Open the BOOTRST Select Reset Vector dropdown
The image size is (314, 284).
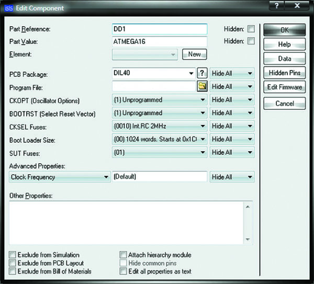pos(160,113)
